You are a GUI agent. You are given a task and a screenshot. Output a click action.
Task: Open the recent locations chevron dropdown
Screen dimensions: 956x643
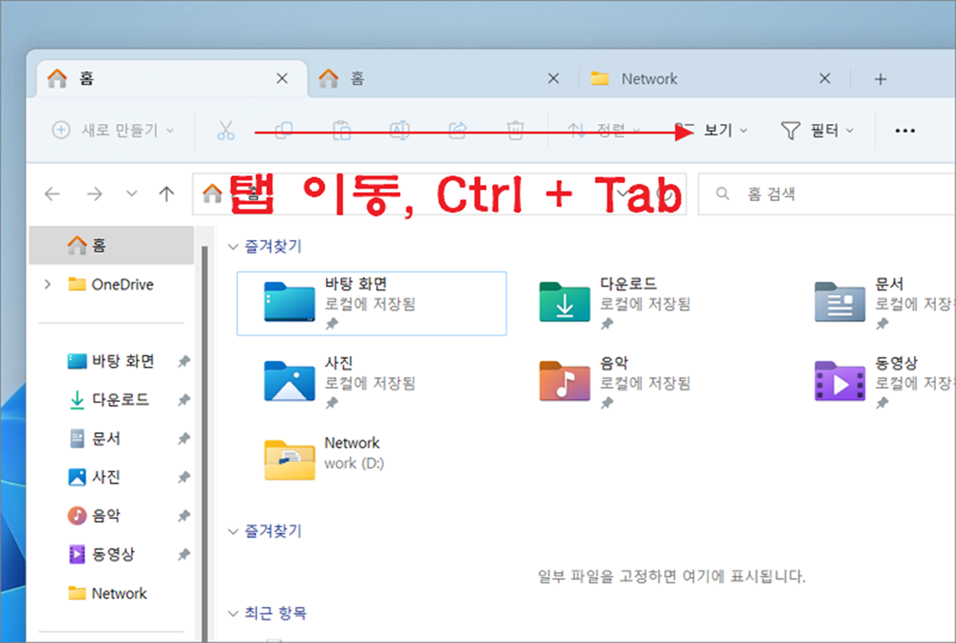[x=132, y=194]
